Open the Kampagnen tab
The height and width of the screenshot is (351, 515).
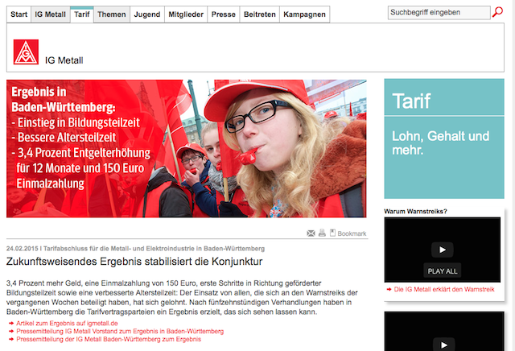pos(304,14)
